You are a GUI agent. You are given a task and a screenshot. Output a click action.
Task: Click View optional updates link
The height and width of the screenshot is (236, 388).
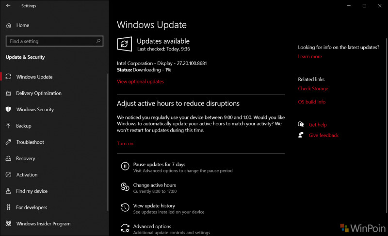click(x=140, y=82)
